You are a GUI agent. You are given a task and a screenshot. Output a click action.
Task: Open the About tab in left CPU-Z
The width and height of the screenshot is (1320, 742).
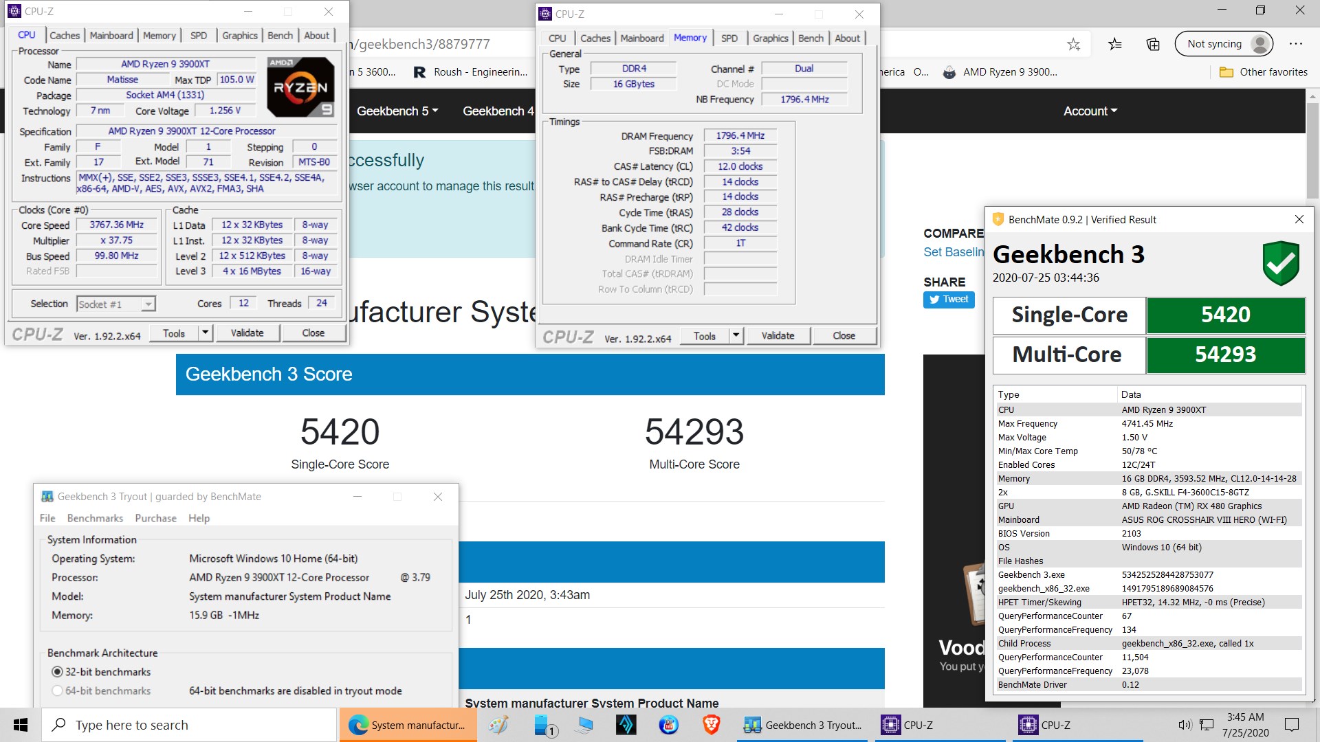[x=317, y=35]
